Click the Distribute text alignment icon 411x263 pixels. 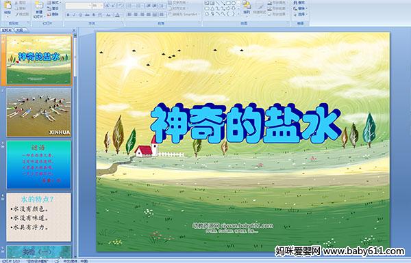(155, 14)
